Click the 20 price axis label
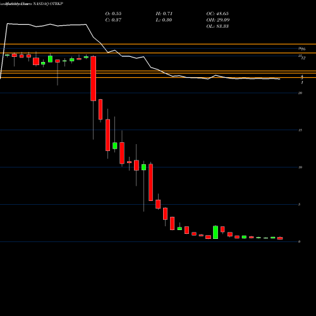Image resolution: width=316 pixels, height=316 pixels. pyautogui.click(x=300, y=93)
